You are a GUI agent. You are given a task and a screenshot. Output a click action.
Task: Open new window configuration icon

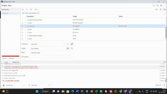click(72, 44)
